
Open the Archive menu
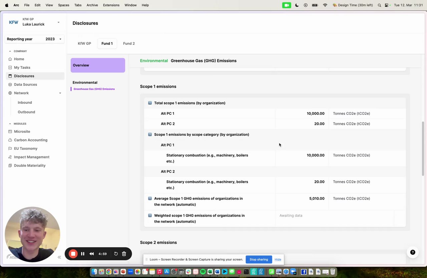point(92,5)
